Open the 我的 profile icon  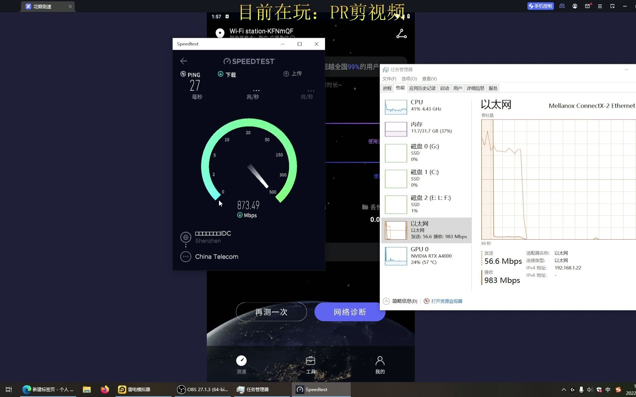click(380, 360)
